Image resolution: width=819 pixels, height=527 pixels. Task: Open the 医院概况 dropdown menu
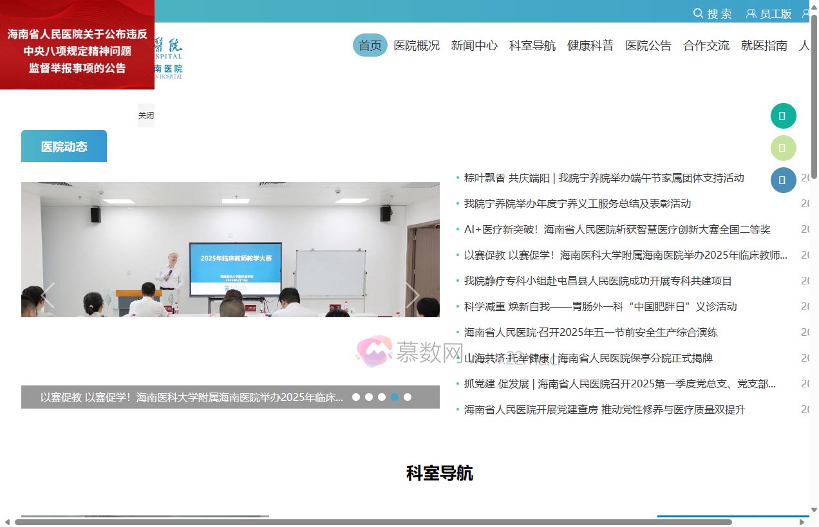click(x=416, y=46)
